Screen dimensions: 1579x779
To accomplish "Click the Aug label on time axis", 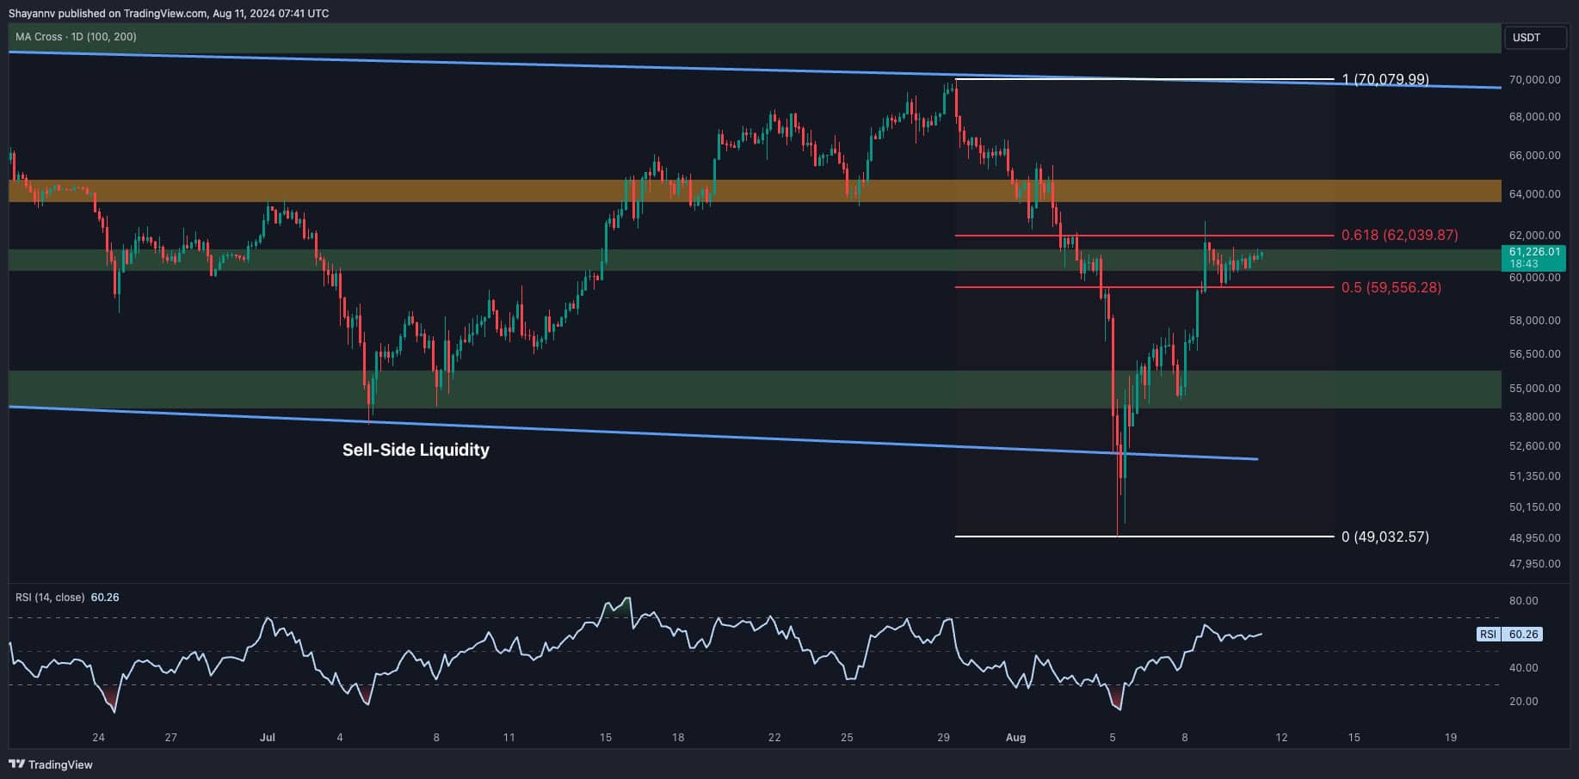I will coord(1015,737).
